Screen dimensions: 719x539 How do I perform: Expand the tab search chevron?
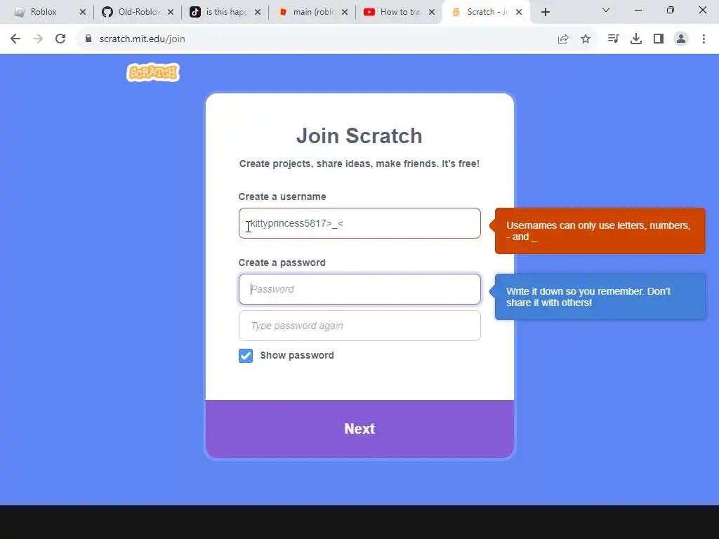coord(606,10)
